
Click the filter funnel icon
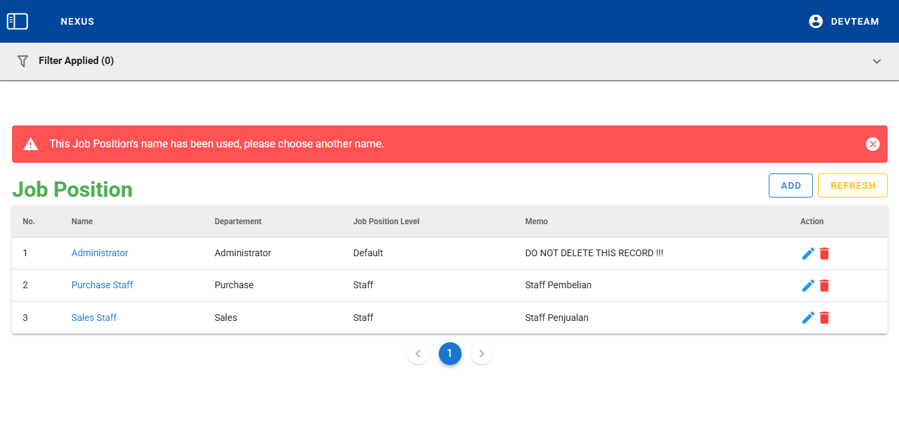[x=23, y=61]
